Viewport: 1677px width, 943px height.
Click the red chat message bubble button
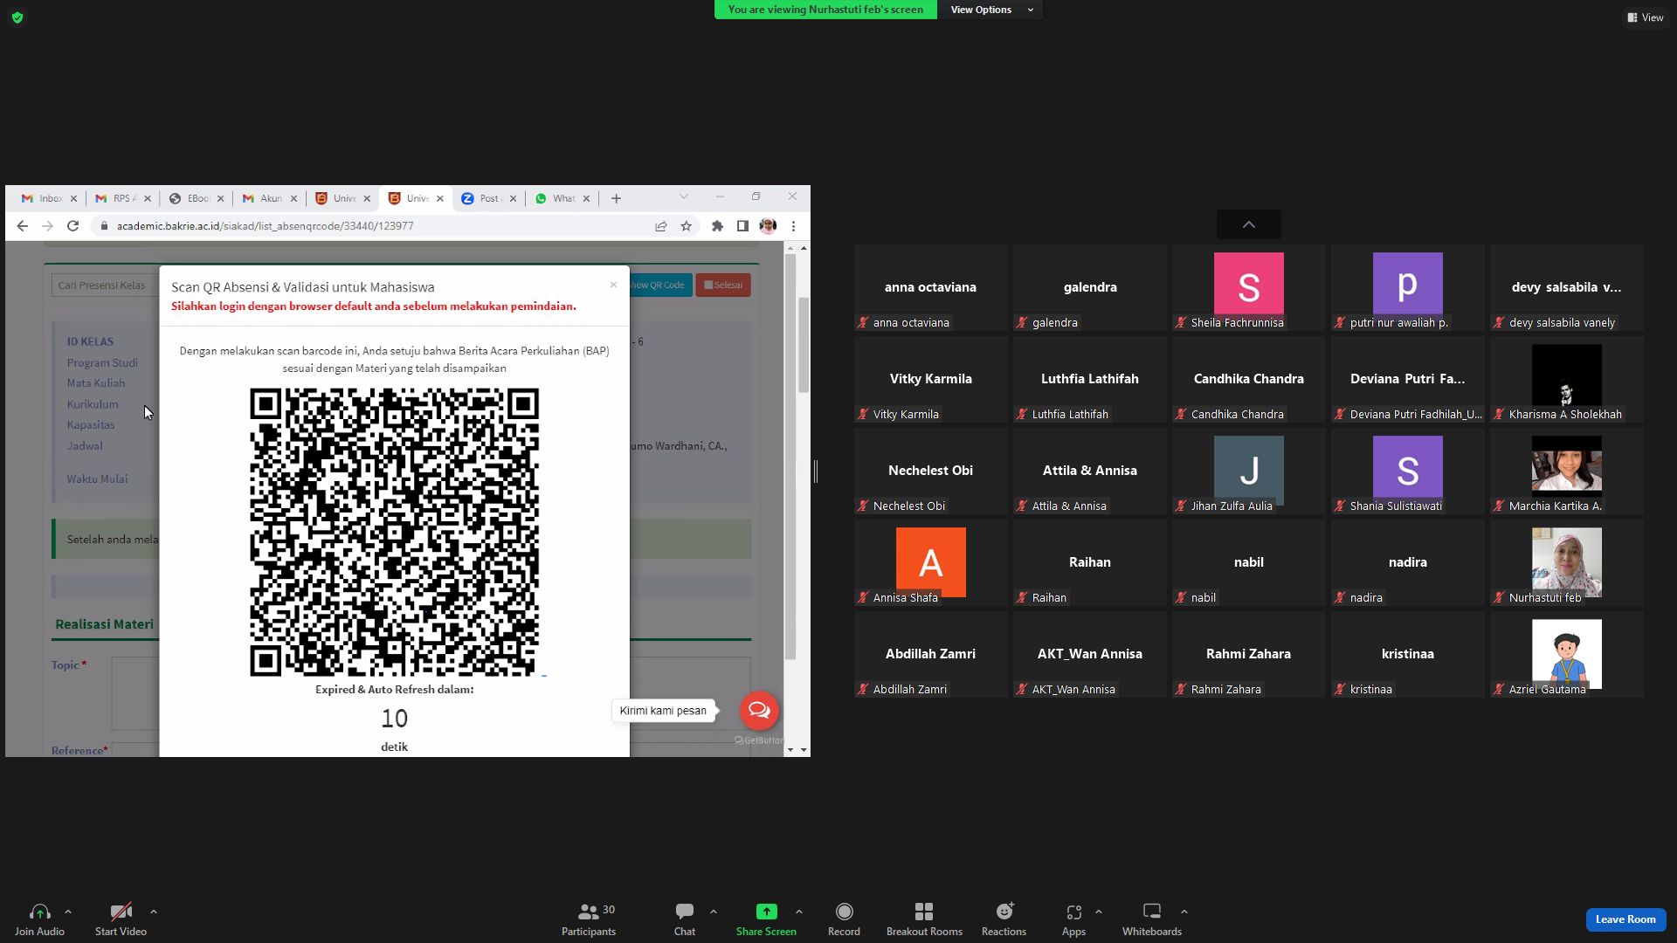point(759,710)
